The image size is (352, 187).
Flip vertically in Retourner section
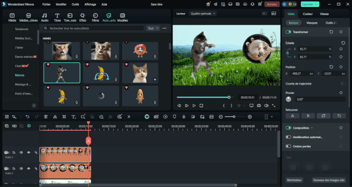click(x=308, y=116)
